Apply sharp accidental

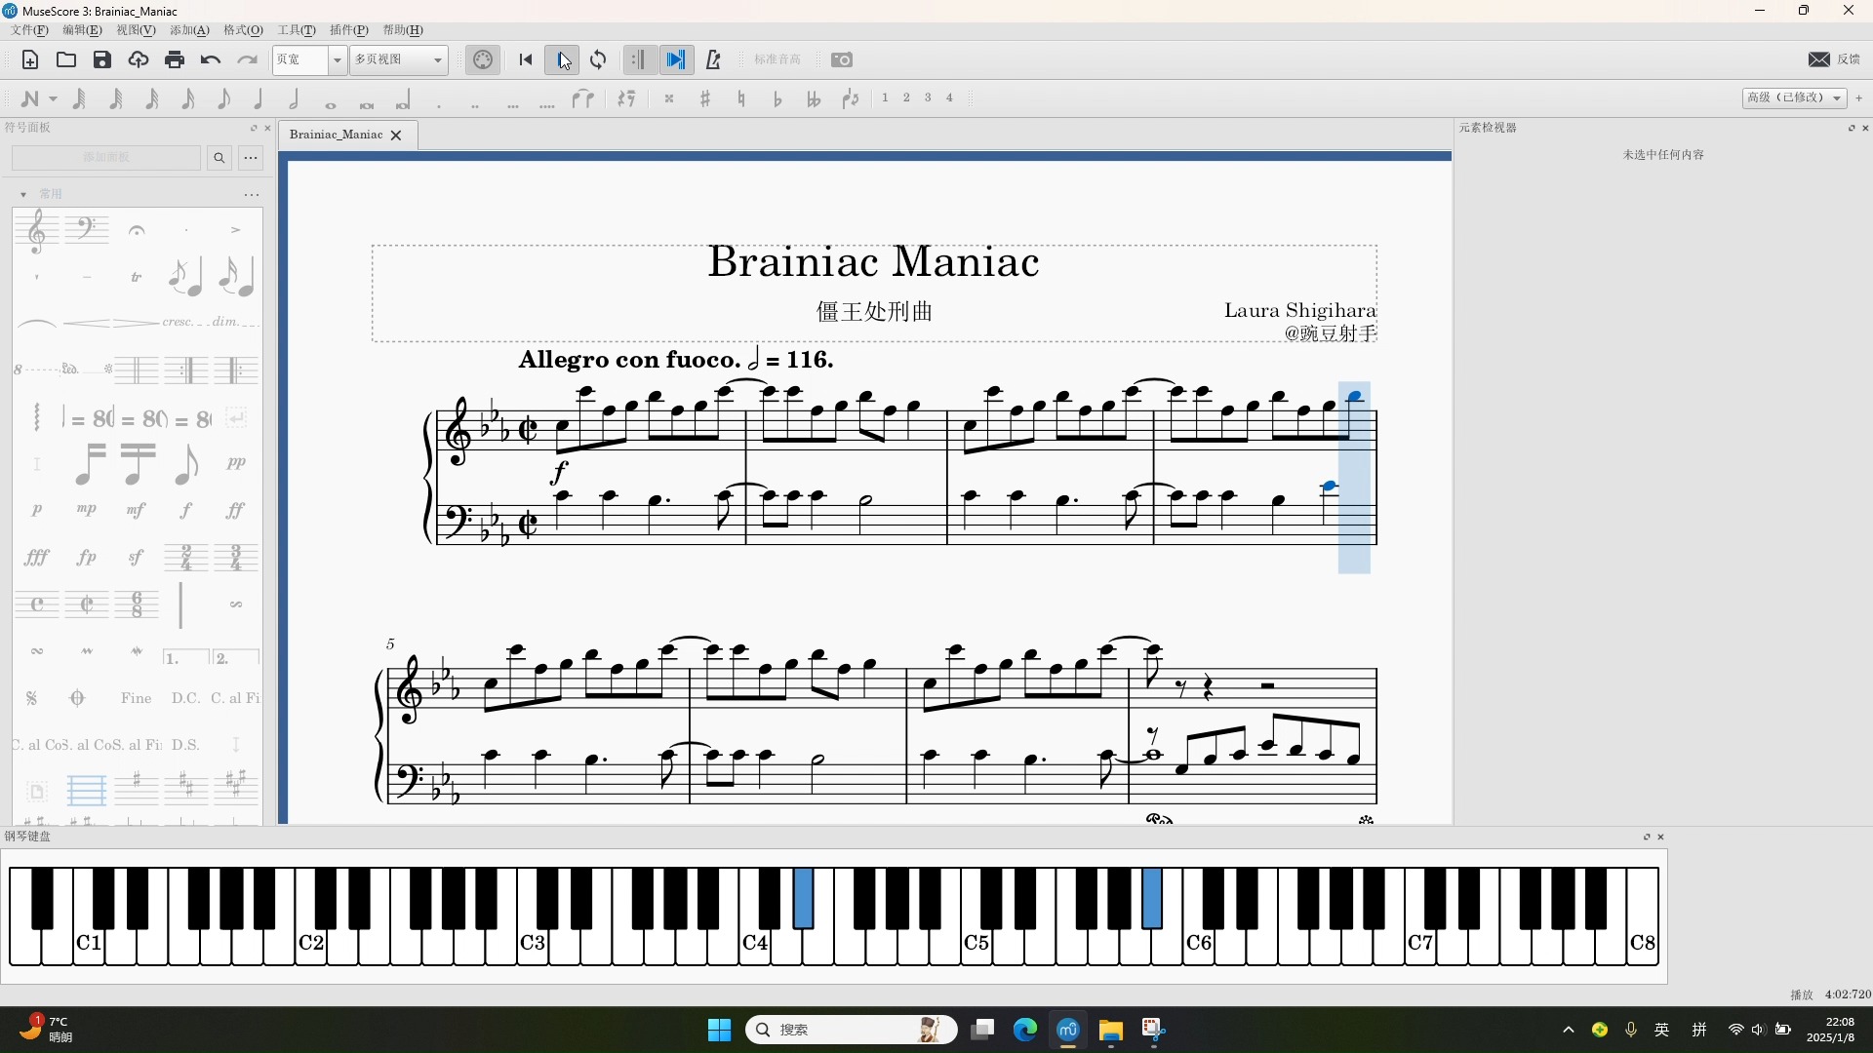click(705, 98)
